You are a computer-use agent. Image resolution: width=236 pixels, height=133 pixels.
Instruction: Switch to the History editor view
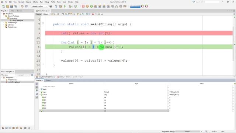[46, 14]
